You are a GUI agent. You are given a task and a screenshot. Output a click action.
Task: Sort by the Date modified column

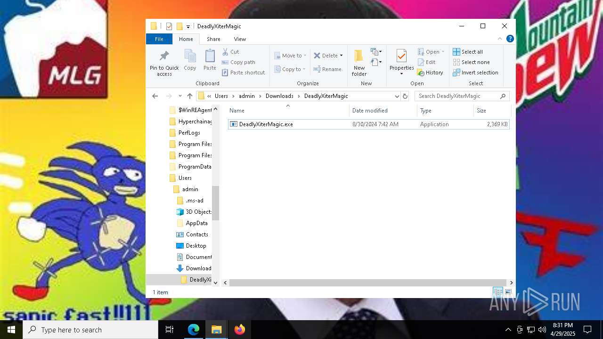click(383, 111)
